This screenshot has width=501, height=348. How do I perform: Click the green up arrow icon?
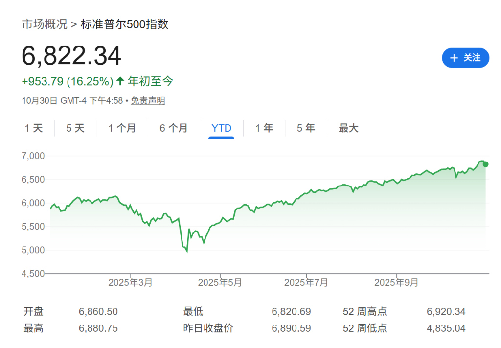click(120, 81)
